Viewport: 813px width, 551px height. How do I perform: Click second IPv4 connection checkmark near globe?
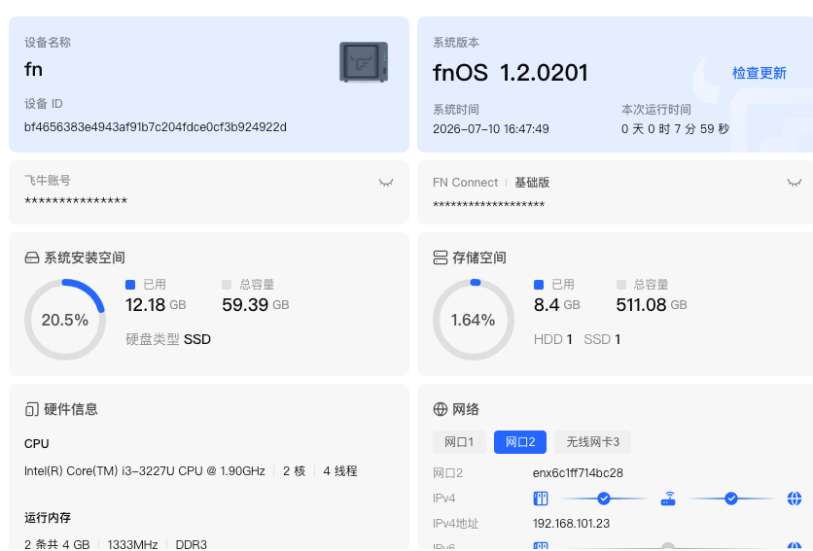(x=731, y=499)
